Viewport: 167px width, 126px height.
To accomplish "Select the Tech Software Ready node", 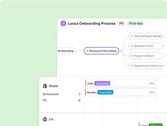I will 146,36.
